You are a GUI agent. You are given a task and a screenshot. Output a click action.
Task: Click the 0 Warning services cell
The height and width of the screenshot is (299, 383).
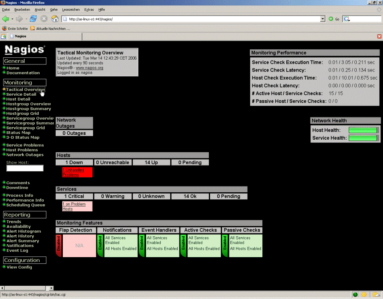tap(113, 197)
